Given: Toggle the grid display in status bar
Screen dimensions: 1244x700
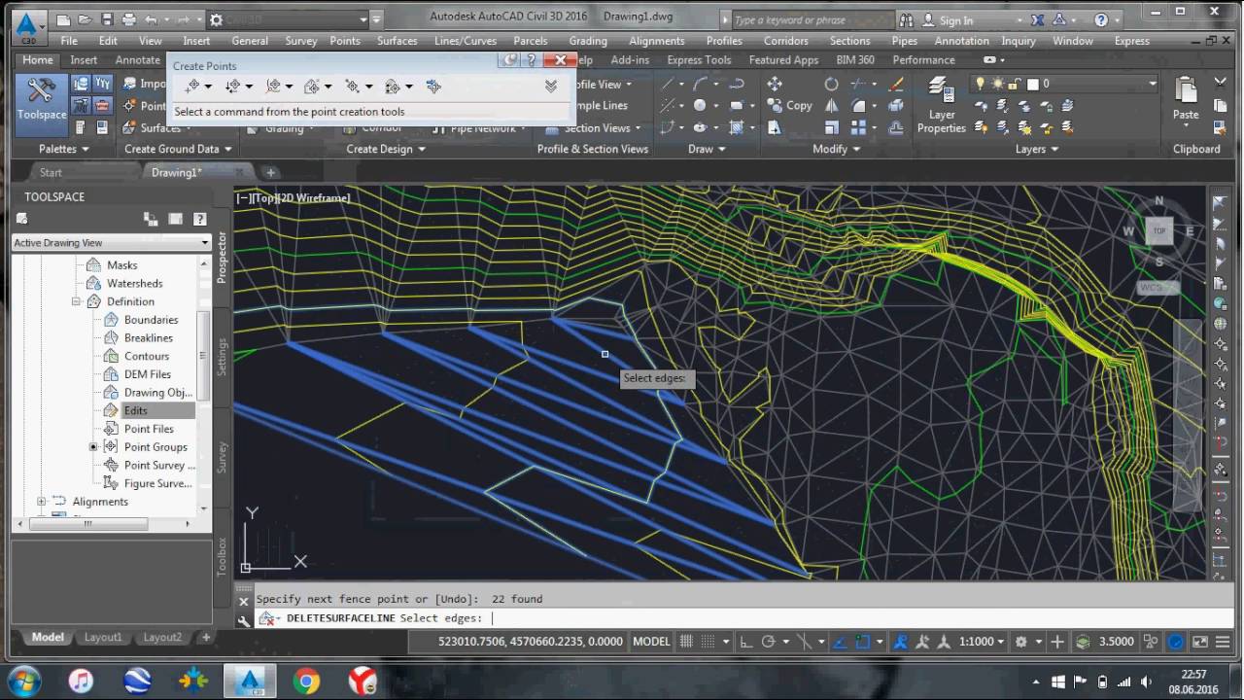Looking at the screenshot, I should tap(686, 642).
